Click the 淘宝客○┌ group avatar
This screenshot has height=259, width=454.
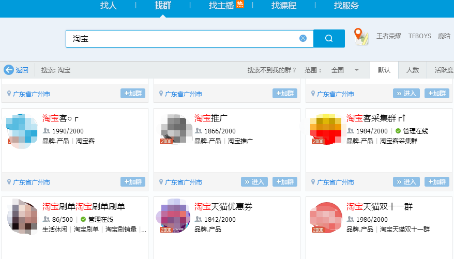coord(22,131)
